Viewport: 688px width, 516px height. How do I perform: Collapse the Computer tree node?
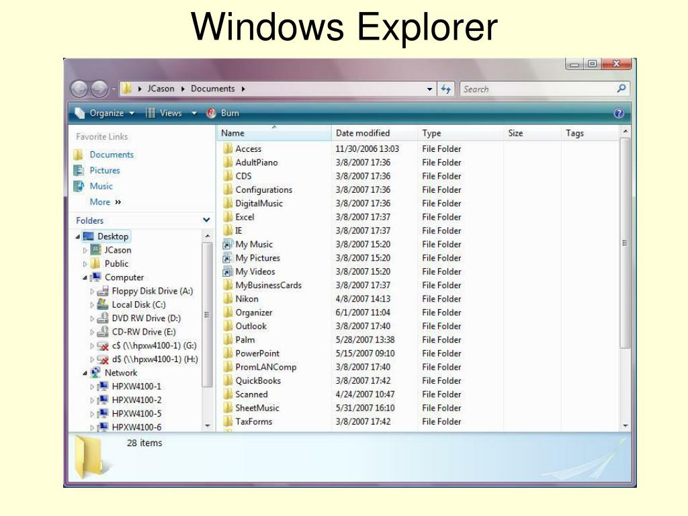tap(85, 277)
